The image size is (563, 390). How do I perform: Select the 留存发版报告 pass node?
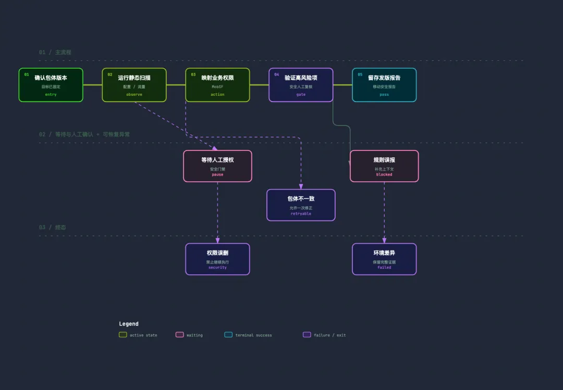384,85
